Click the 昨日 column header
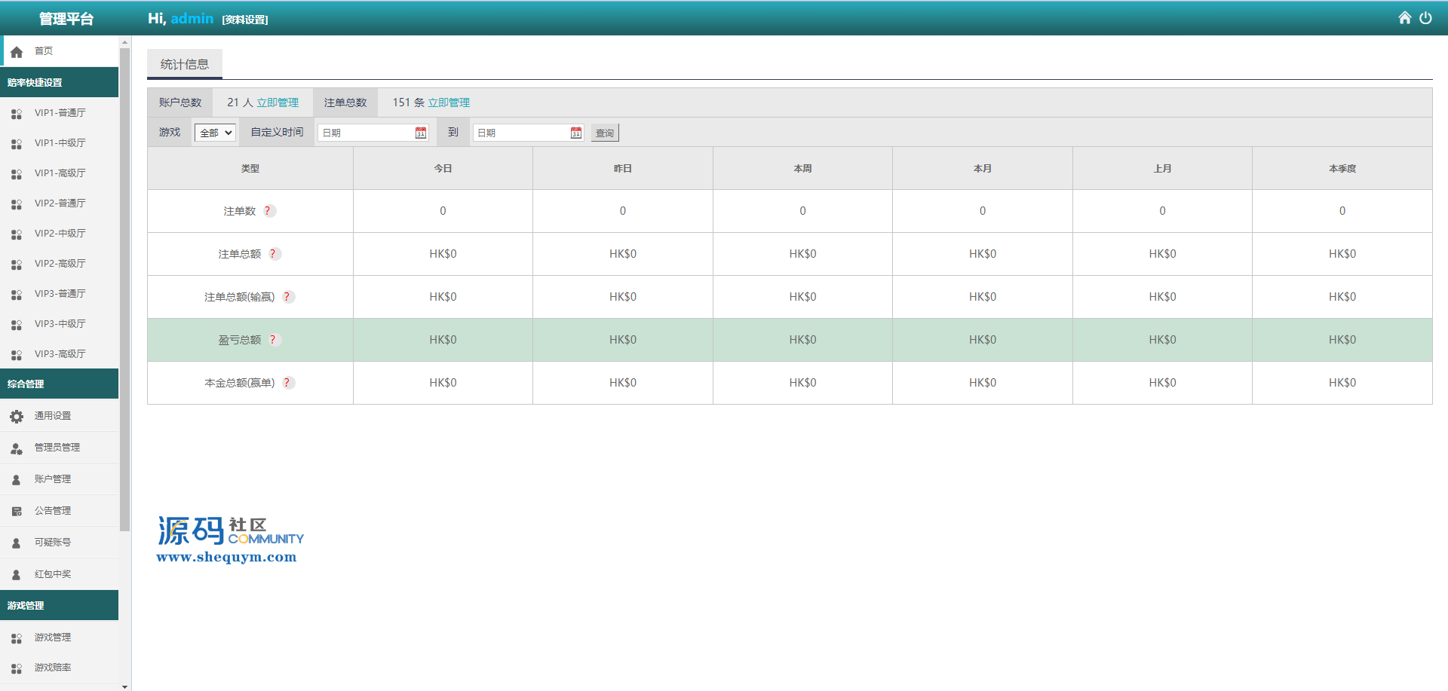This screenshot has height=691, width=1448. 623,169
